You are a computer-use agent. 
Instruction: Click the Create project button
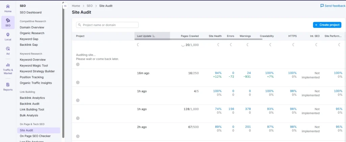(x=327, y=25)
